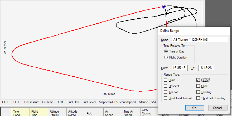Click the Time (Local) column header
This screenshot has width=232, height=116.
(21, 112)
